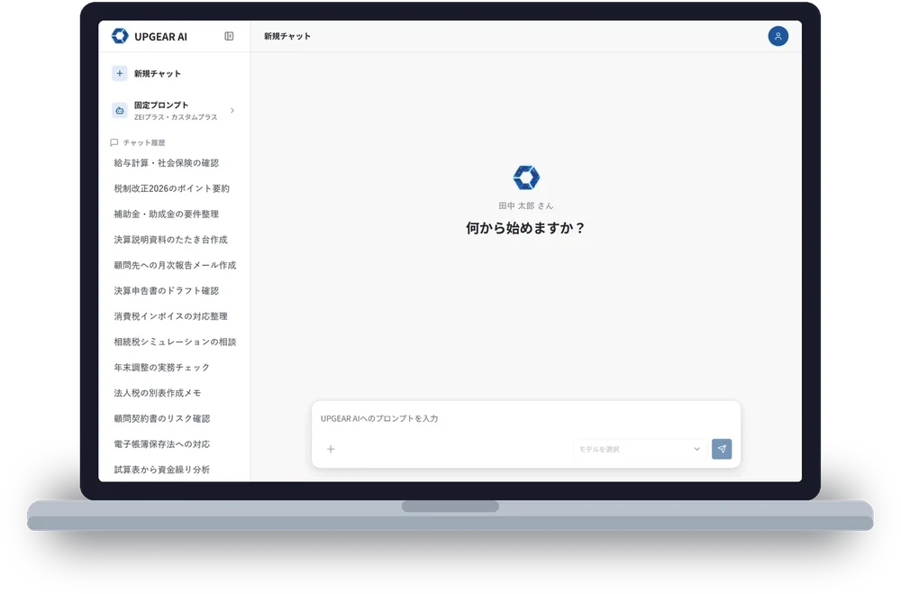Click the 田中 太郎 さん name label
This screenshot has width=901, height=594.
526,206
